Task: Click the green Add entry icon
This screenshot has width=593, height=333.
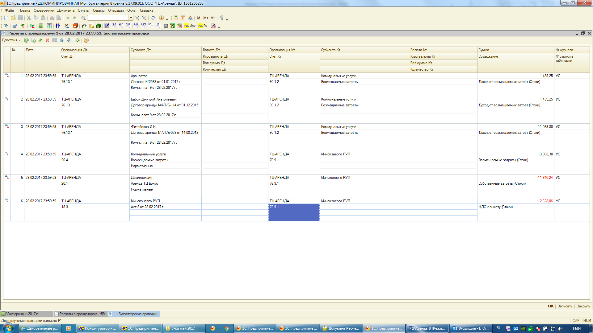Action: click(26, 40)
